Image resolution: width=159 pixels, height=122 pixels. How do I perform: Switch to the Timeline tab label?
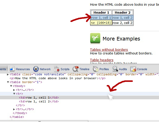(x=84, y=69)
